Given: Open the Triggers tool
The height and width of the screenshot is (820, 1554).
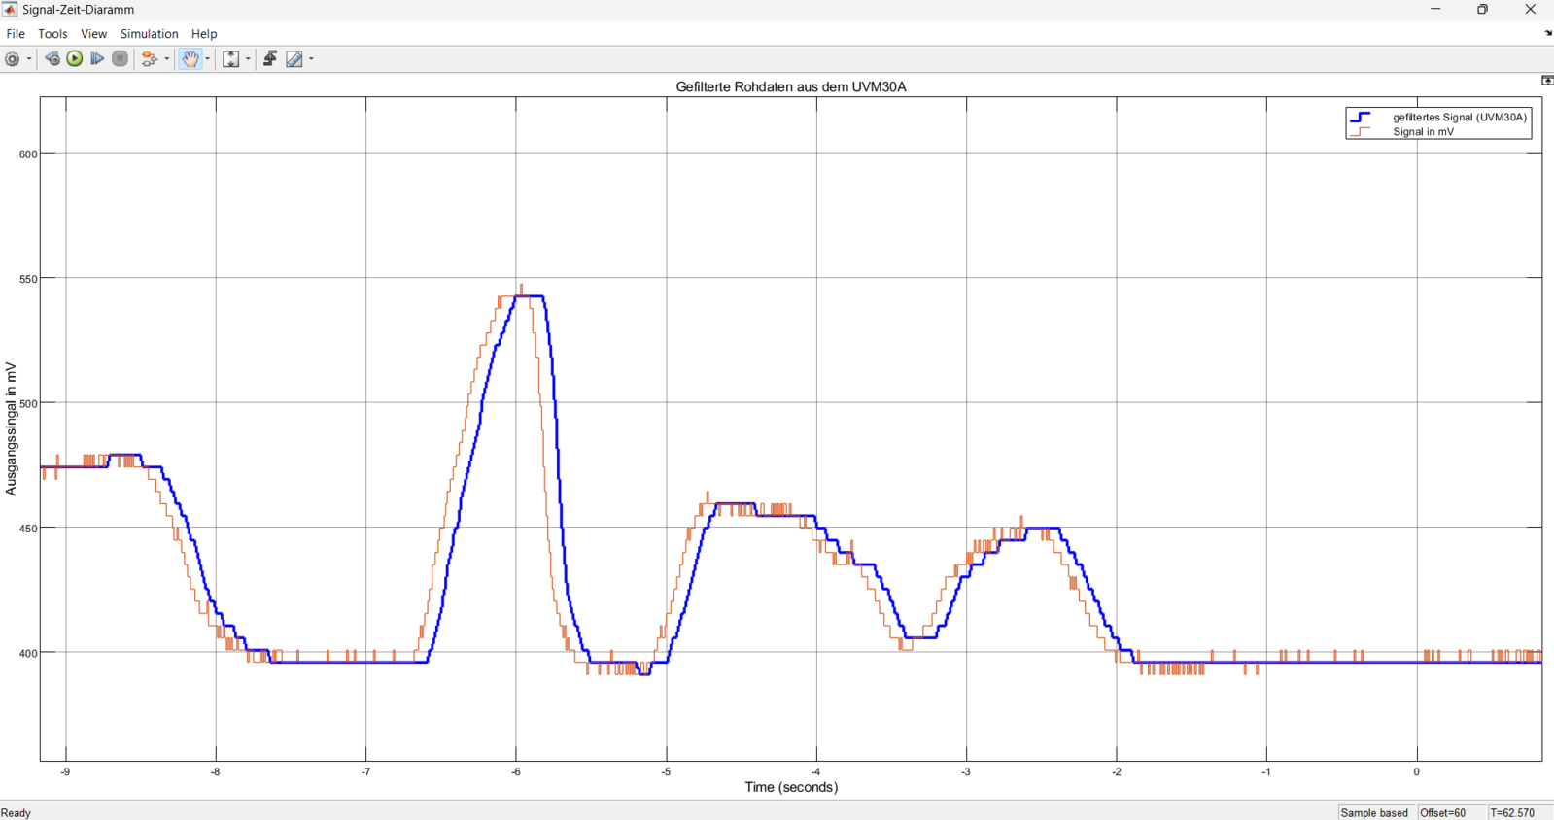Looking at the screenshot, I should [270, 59].
